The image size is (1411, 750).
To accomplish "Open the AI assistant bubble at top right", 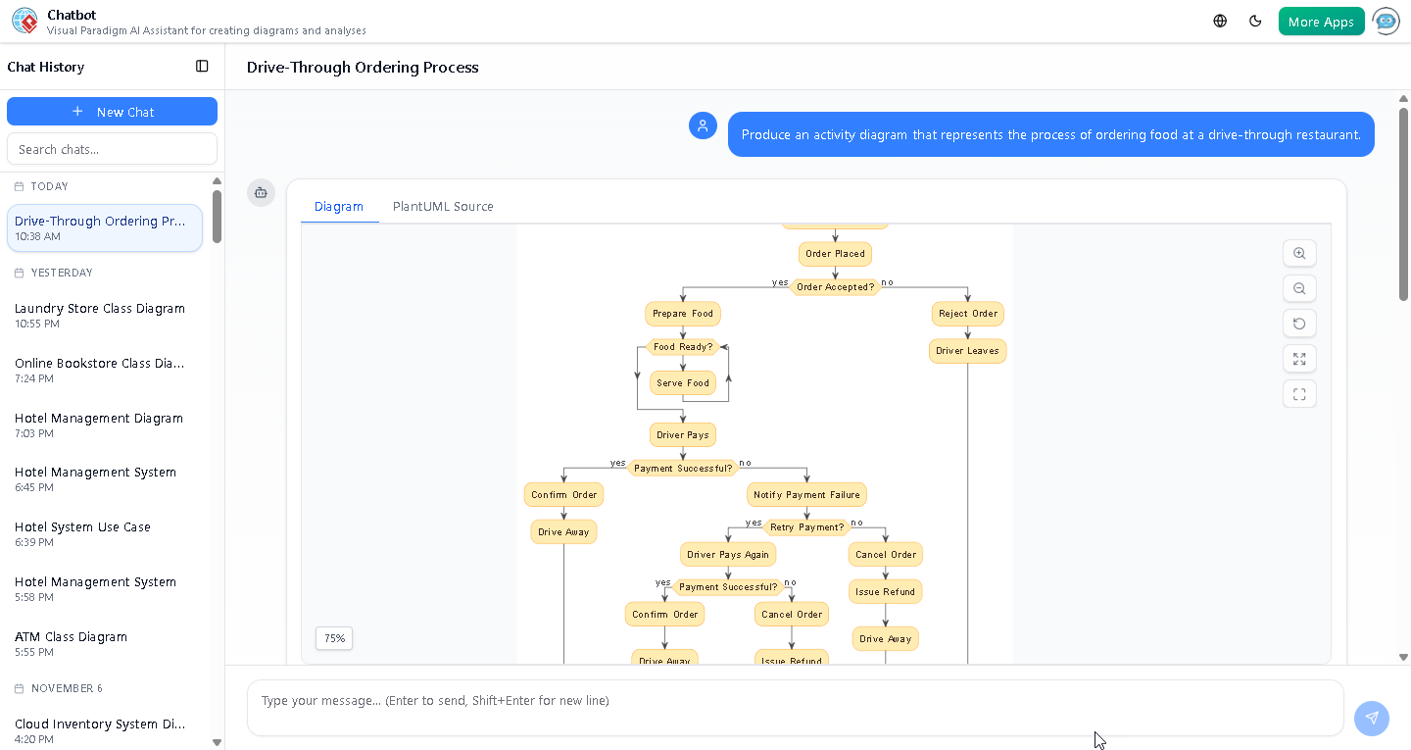I will (1387, 21).
